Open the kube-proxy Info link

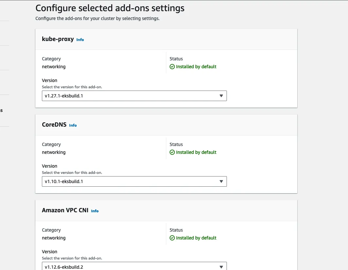(80, 40)
